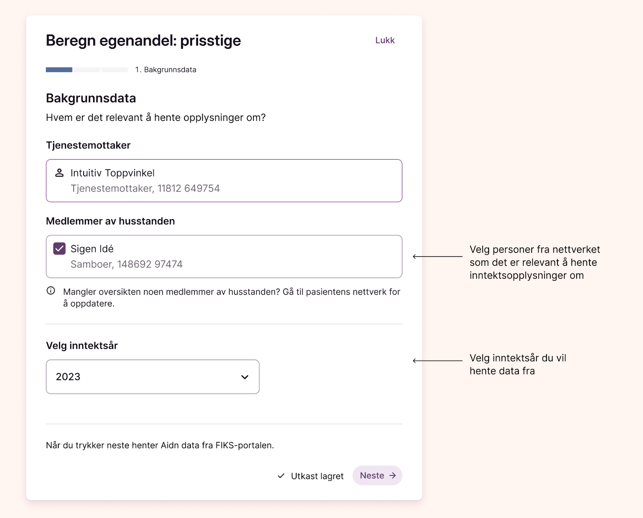Image resolution: width=643 pixels, height=518 pixels.
Task: Select the Intuitiv Toppvinkel recipient card
Action: click(224, 181)
